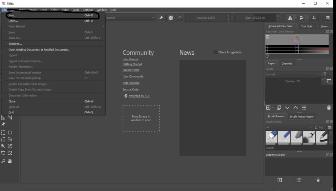Open the blending mode Normal dropdown

click(x=130, y=18)
